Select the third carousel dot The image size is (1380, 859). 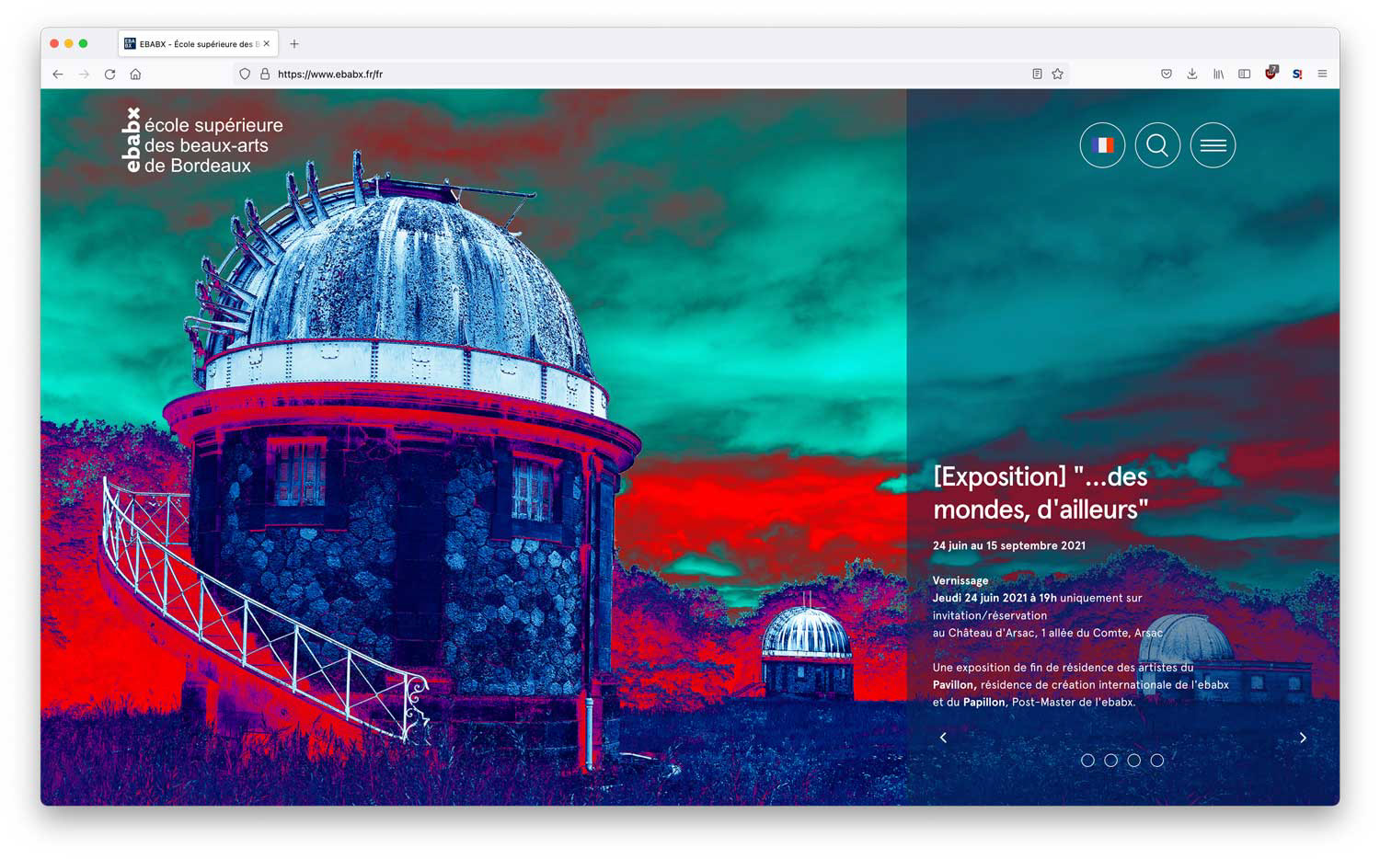tap(1133, 761)
